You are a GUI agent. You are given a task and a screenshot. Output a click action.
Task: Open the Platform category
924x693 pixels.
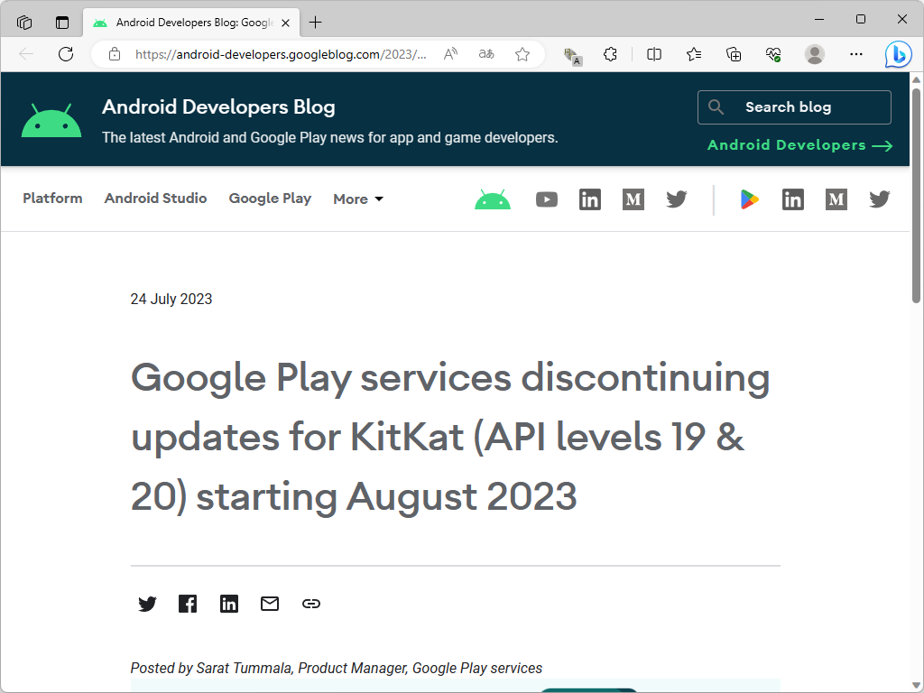click(52, 198)
